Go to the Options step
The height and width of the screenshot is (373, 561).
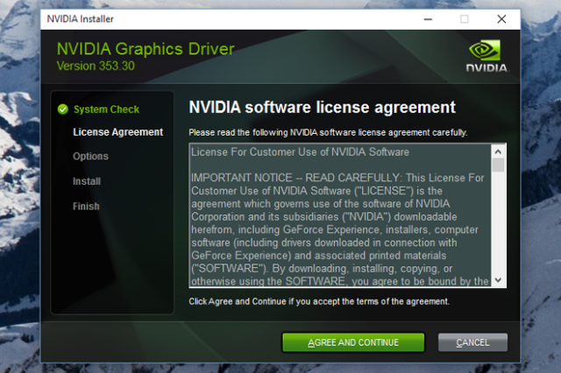pyautogui.click(x=91, y=157)
